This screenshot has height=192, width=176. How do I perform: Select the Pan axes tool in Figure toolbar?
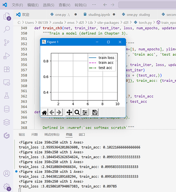click(69, 113)
